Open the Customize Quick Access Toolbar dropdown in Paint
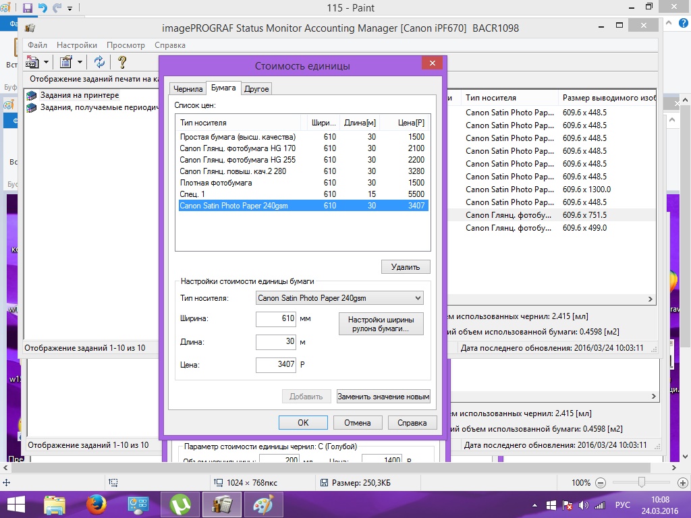The image size is (691, 518). click(x=70, y=8)
